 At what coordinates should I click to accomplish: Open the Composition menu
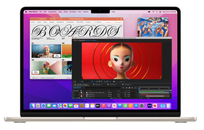pyautogui.click(x=52, y=12)
